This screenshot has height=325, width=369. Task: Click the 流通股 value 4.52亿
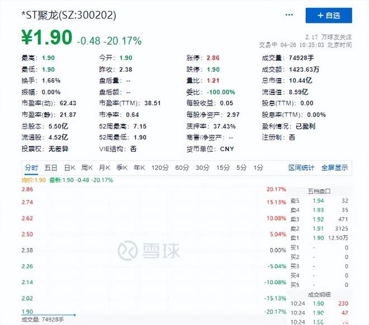point(58,137)
